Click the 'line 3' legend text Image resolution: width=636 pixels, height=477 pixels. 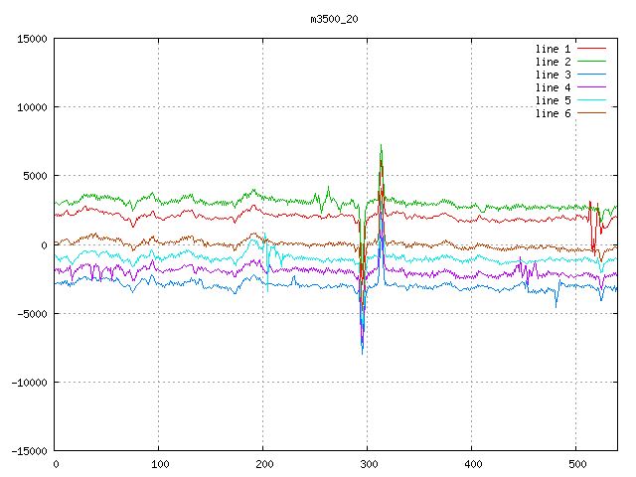(x=553, y=75)
